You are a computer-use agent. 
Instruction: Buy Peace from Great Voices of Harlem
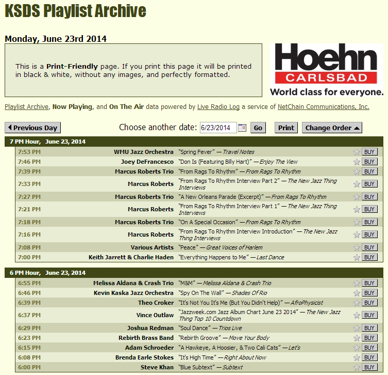tap(369, 247)
